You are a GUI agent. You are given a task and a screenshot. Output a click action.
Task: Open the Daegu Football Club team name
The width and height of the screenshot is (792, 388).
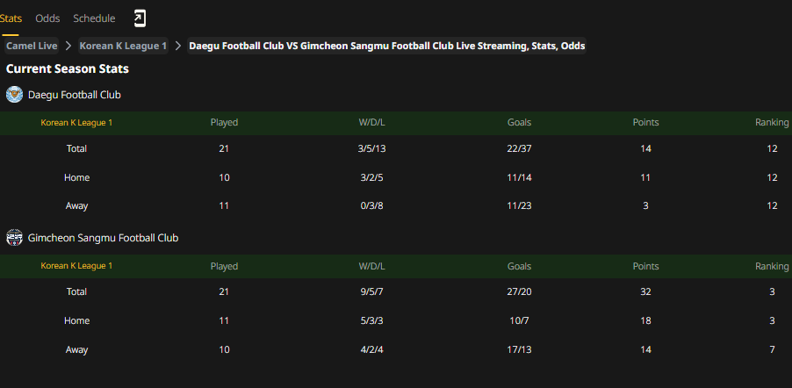point(75,95)
